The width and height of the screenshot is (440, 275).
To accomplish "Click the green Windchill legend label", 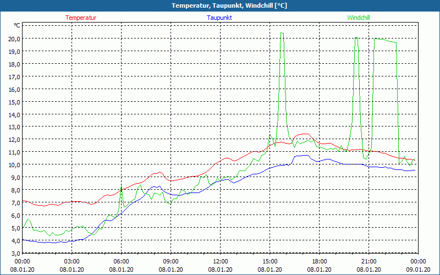I will [358, 18].
